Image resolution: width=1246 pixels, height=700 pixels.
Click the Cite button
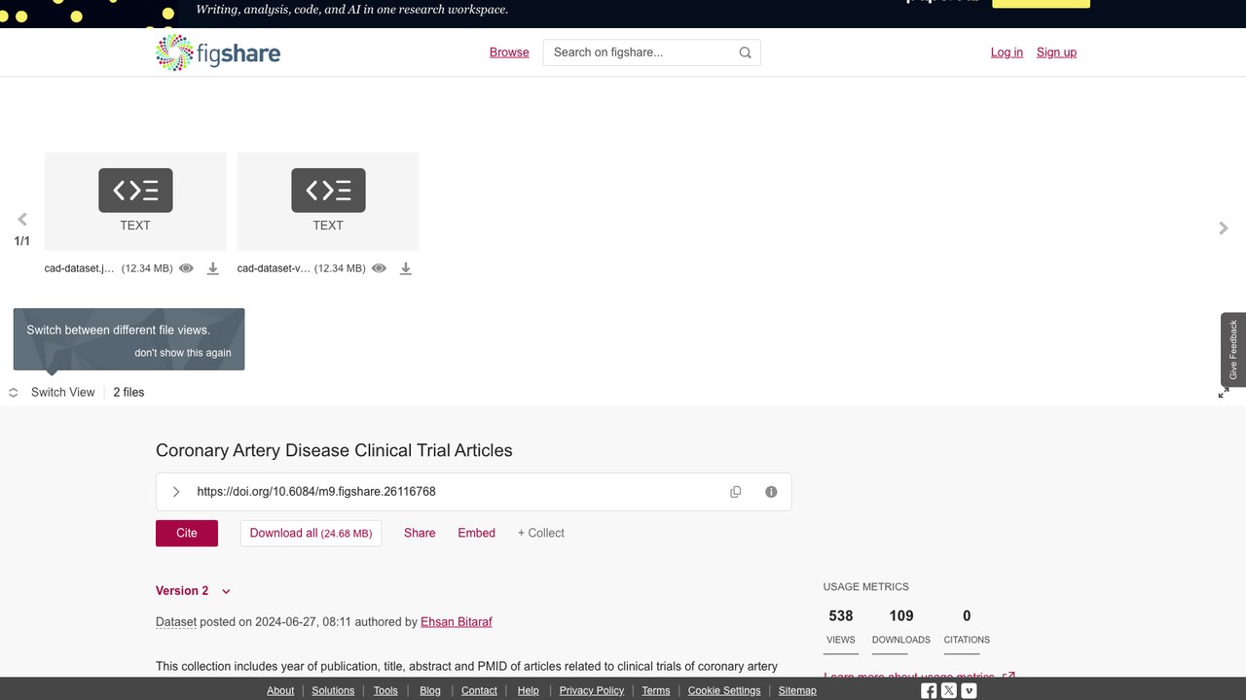(x=187, y=533)
